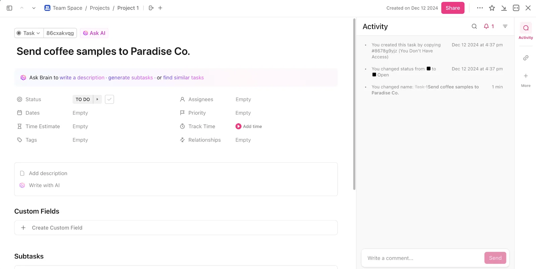Open Team Space breadcrumb

pos(67,8)
